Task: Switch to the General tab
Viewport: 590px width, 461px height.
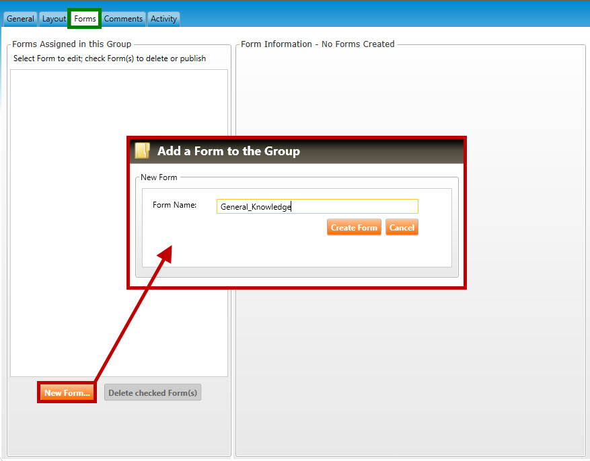Action: (x=20, y=19)
